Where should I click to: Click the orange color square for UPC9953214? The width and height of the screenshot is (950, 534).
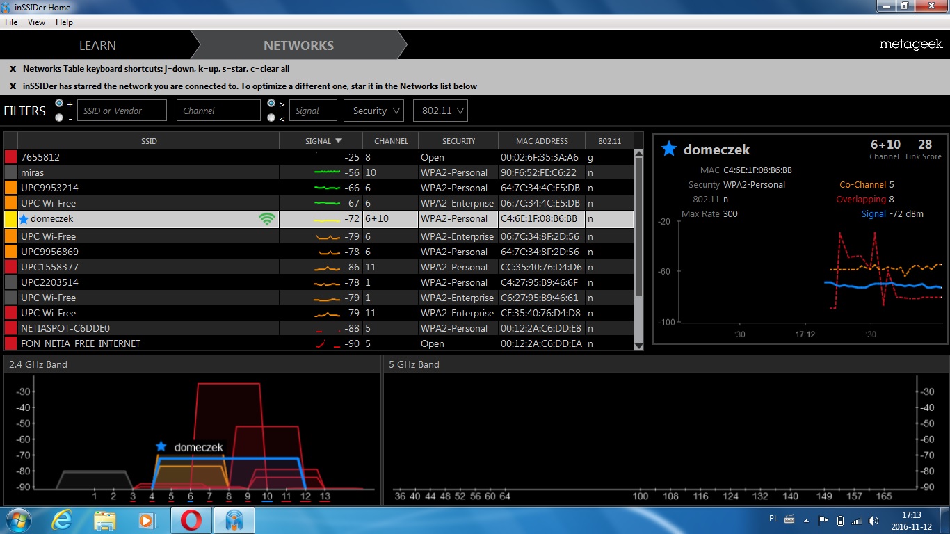(10, 188)
